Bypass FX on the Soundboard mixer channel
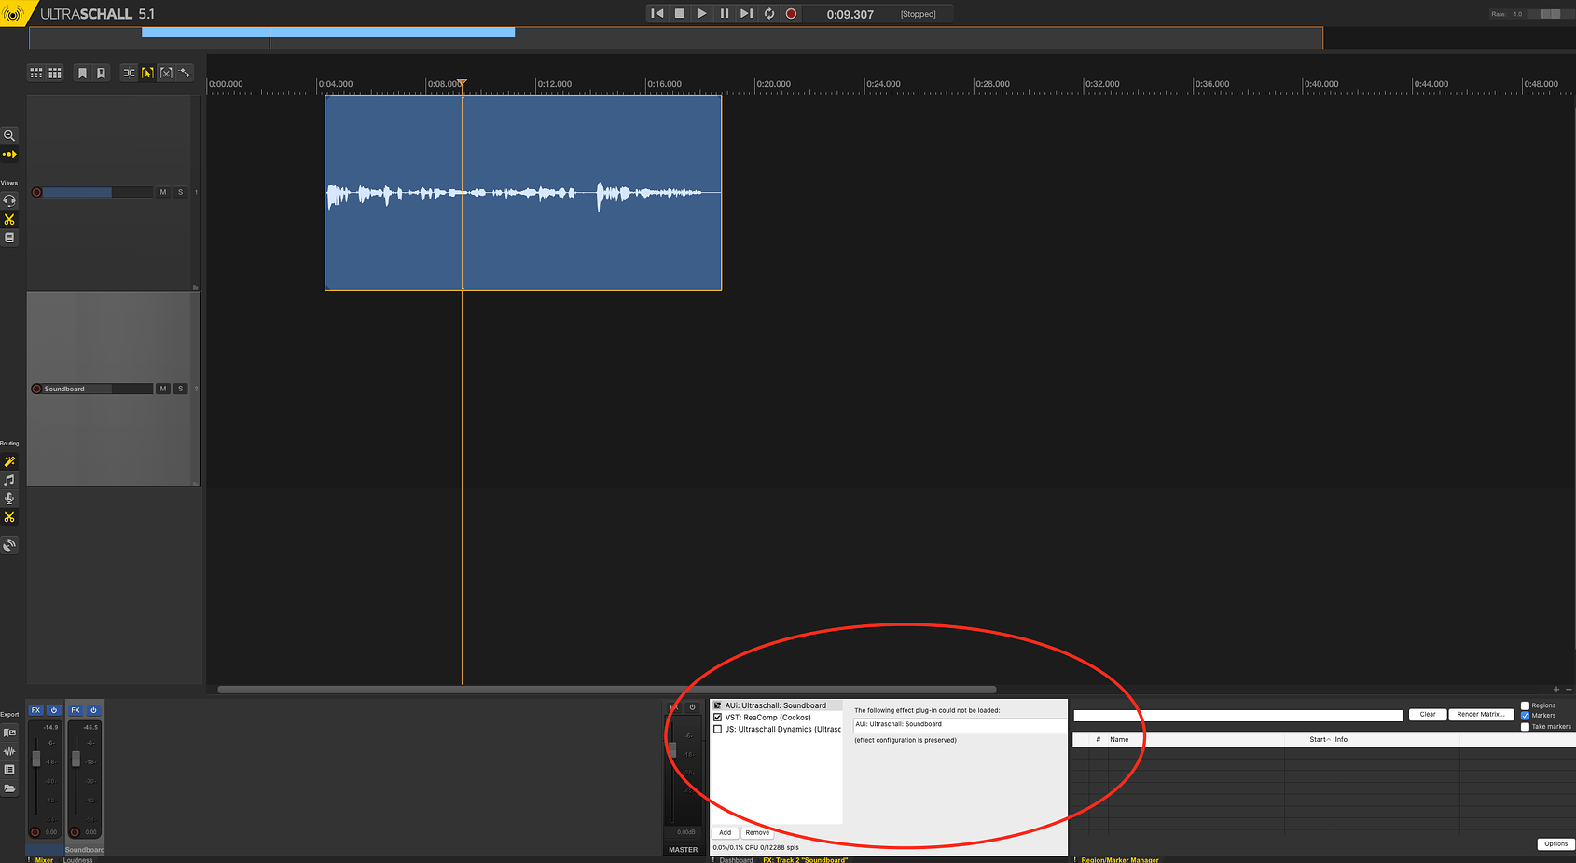 pyautogui.click(x=93, y=710)
